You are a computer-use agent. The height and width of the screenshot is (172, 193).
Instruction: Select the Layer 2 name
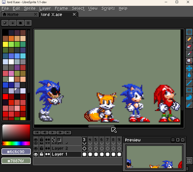60,149
